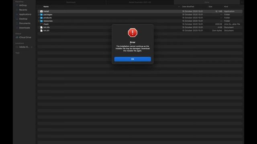Click the iCloud Drive cloud icon
Image resolution: width=257 pixels, height=144 pixels.
tap(17, 37)
